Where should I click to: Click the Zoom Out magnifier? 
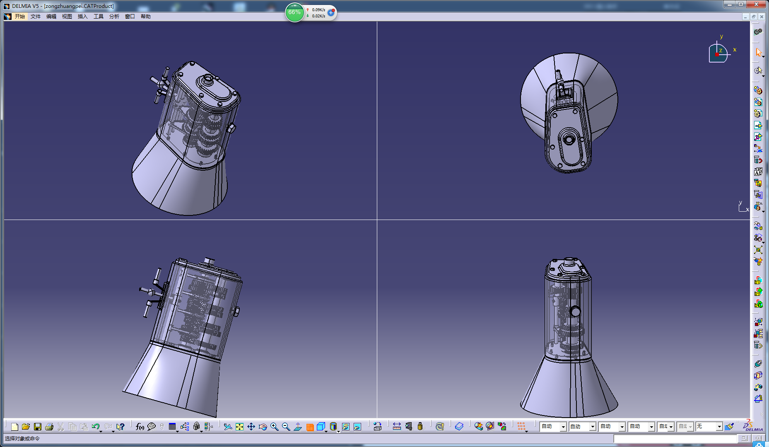point(286,427)
